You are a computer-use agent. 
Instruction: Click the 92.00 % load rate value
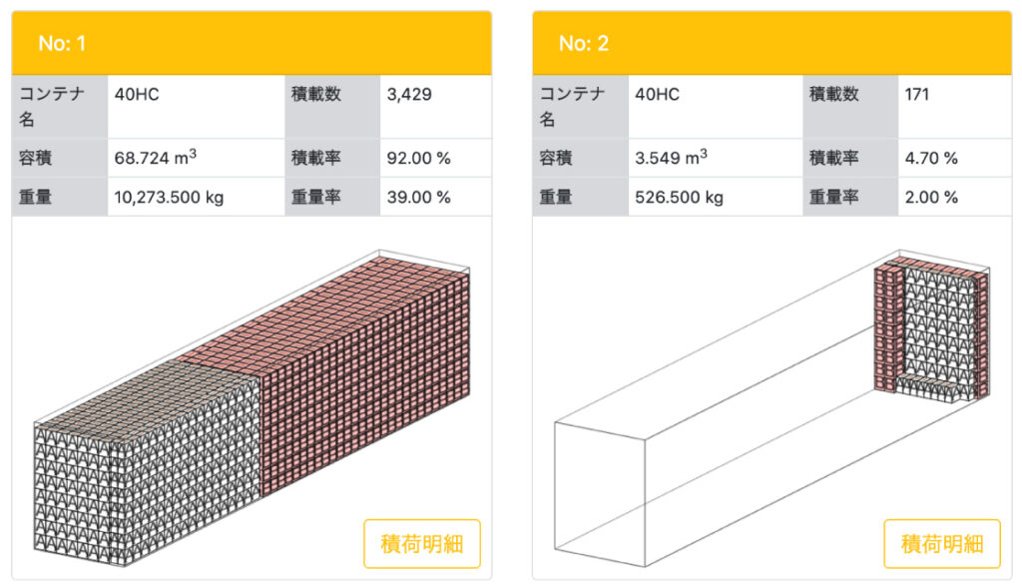419,158
